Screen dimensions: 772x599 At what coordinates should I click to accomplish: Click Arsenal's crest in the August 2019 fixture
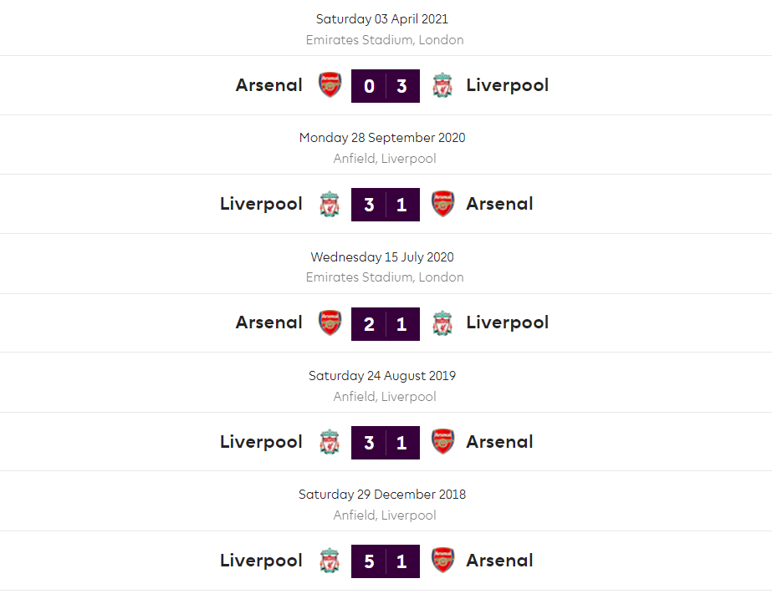(442, 442)
